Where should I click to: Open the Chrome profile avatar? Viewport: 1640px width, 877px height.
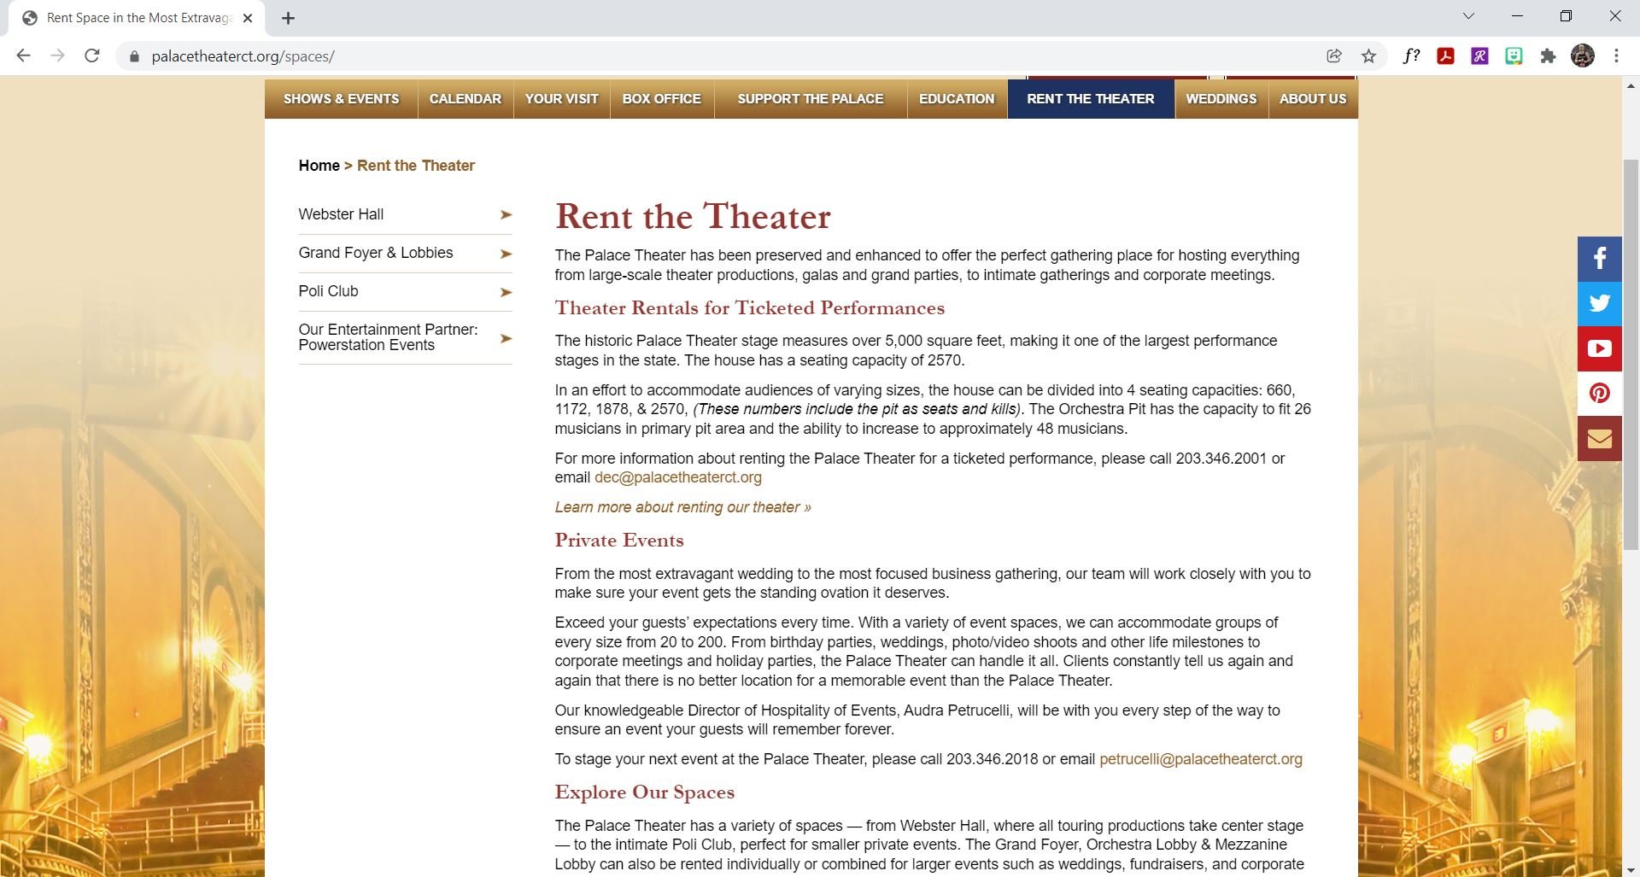pos(1583,56)
